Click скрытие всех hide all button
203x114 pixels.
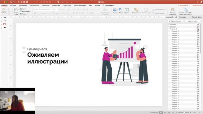(x=192, y=21)
